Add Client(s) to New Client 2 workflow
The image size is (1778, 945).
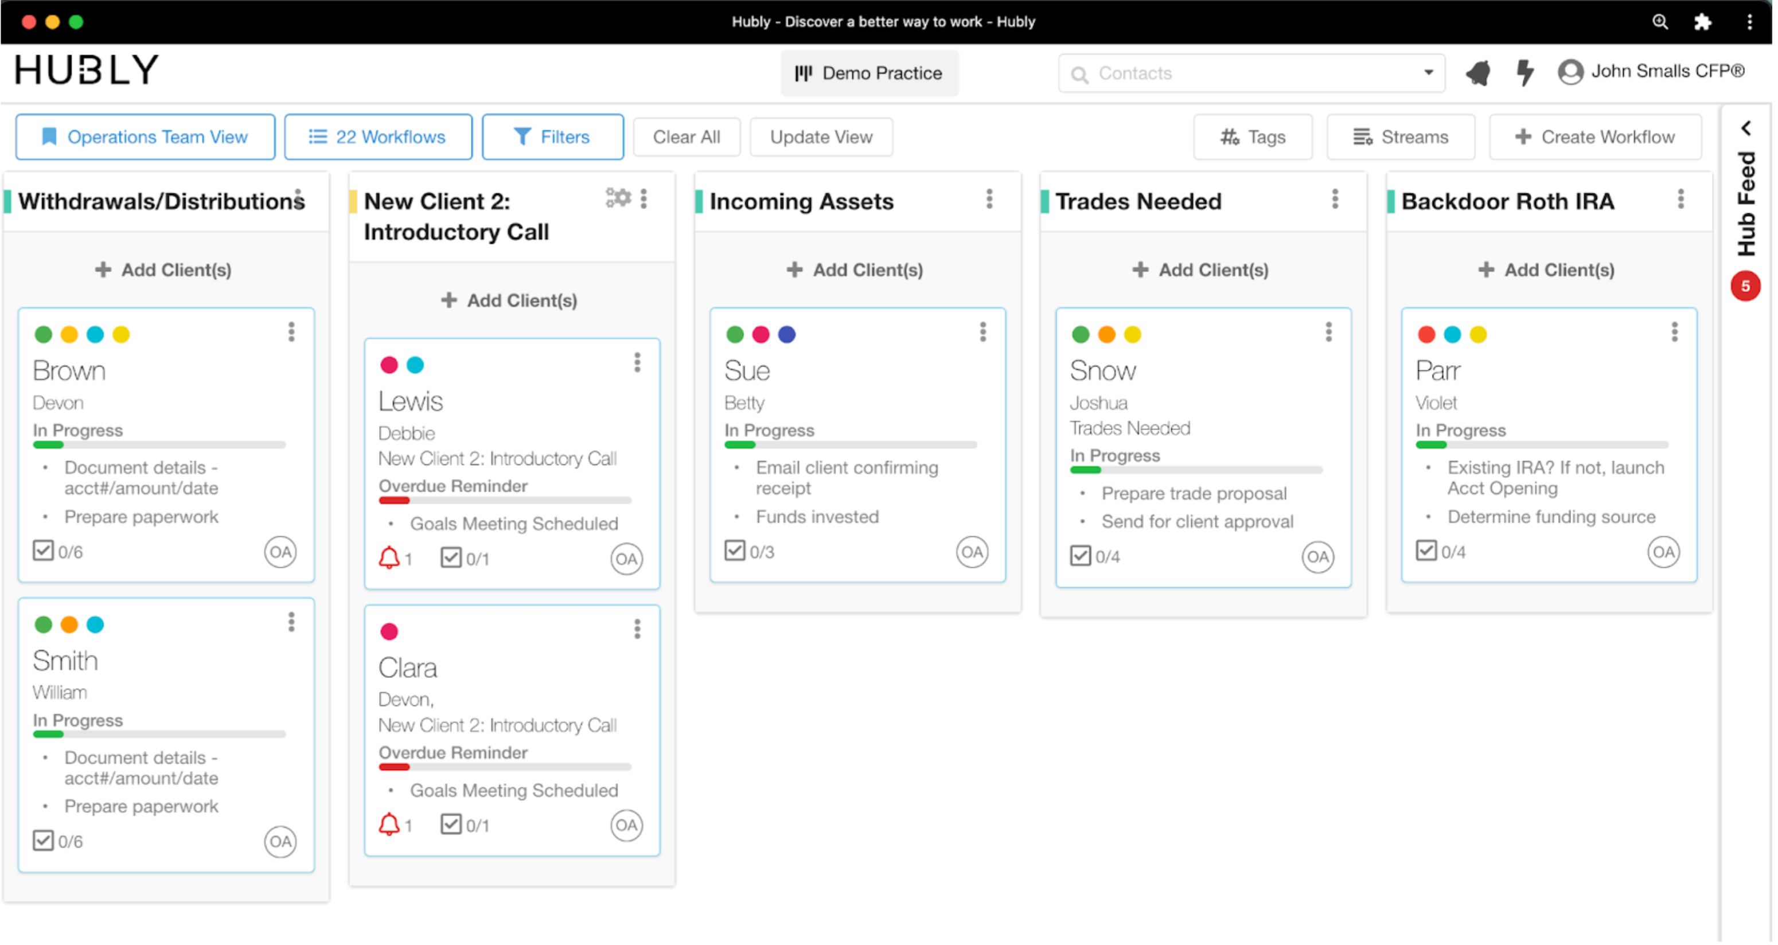click(x=509, y=300)
